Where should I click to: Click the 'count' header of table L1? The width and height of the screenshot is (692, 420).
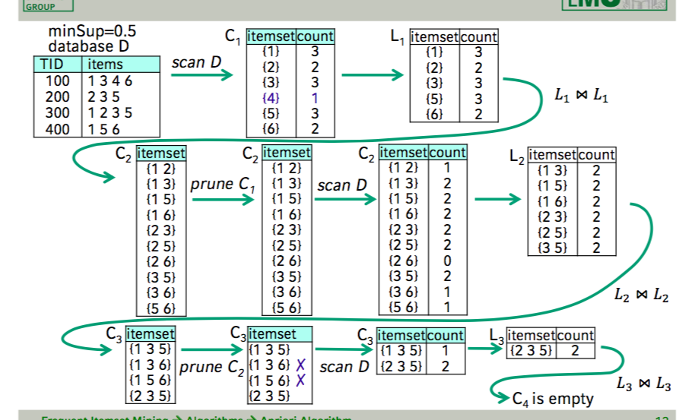[x=479, y=36]
